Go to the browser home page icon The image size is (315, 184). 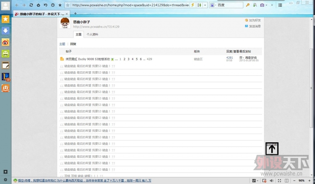(38, 5)
